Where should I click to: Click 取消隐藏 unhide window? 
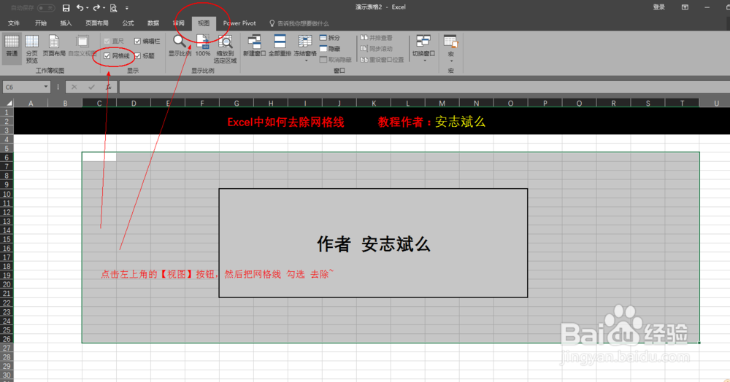coord(335,60)
